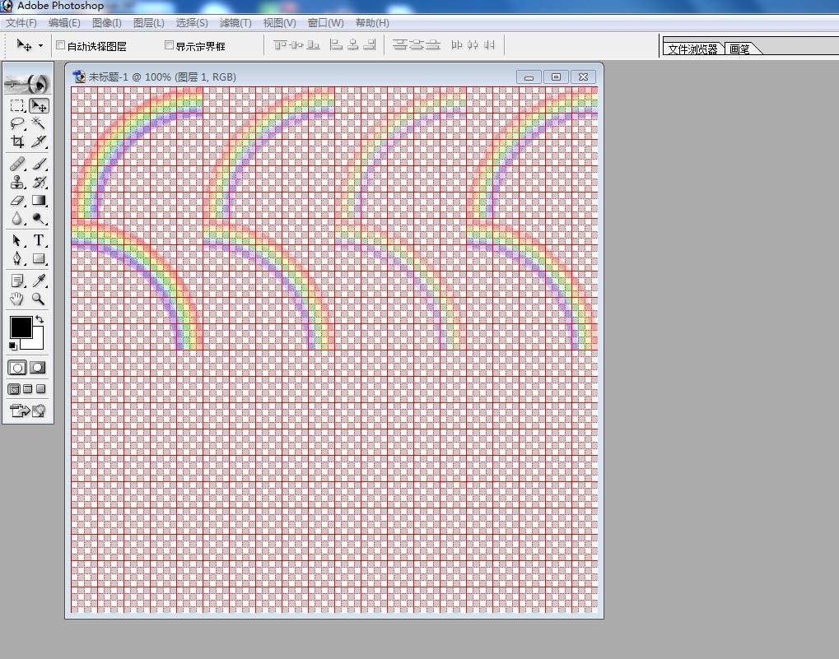Select the Notes tool
The image size is (839, 659).
click(x=17, y=281)
